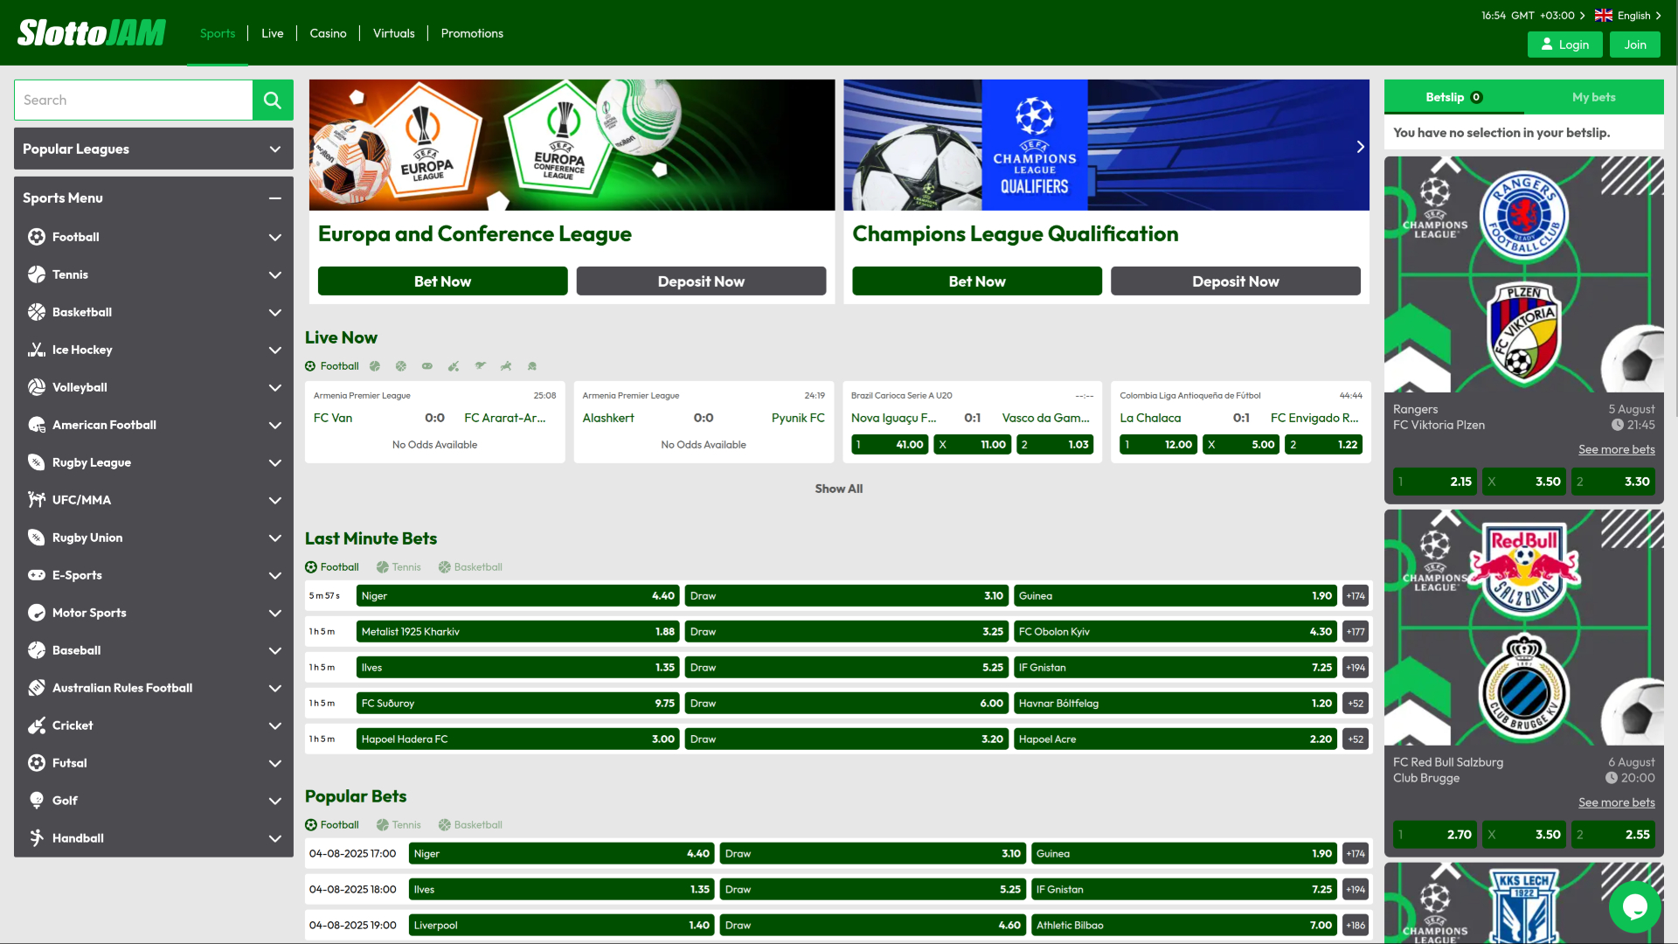The height and width of the screenshot is (944, 1678).
Task: Select draw odds 3.50 for Rangers match
Action: click(1524, 482)
